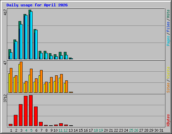
Task: Select day 22 on the x-axis
Action: coord(116,130)
